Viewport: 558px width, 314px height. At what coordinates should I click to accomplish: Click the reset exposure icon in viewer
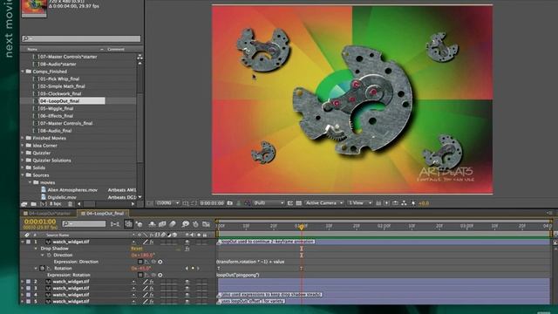pos(413,203)
